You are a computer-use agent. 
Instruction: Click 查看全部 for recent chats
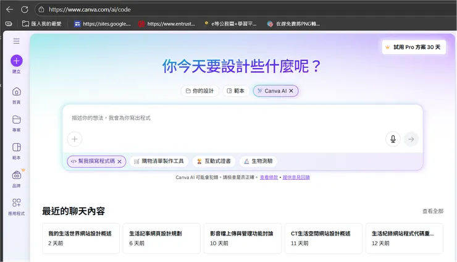(x=433, y=211)
